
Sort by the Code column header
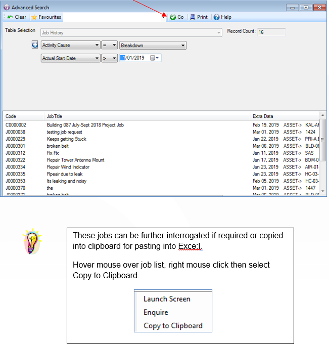click(24, 116)
